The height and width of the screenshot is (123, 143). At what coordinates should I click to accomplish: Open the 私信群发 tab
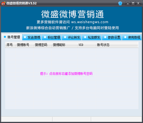click(92, 37)
